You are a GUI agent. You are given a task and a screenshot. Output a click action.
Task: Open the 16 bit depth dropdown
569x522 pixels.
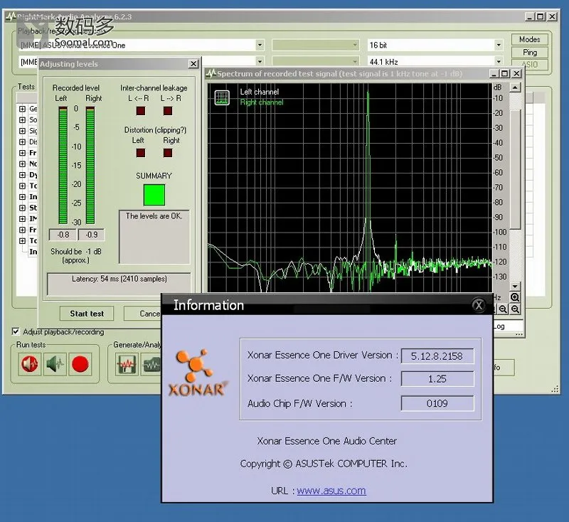click(x=499, y=45)
